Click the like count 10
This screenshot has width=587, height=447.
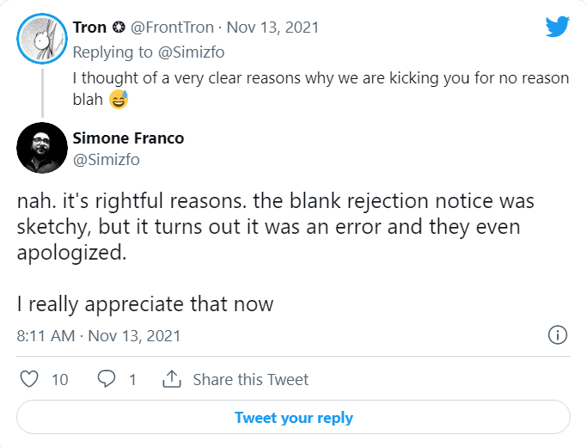pyautogui.click(x=60, y=380)
